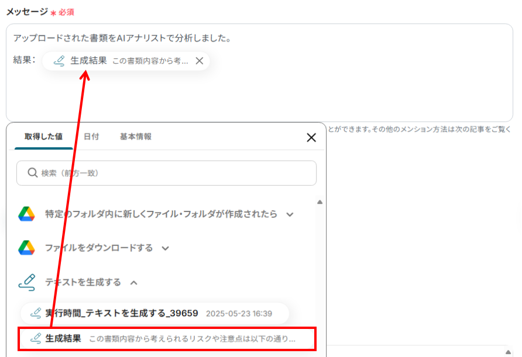Screen dimensions: 522x357
Task: Click the Google Drive icon beside ファイルをダウンロードする
Action: point(27,248)
